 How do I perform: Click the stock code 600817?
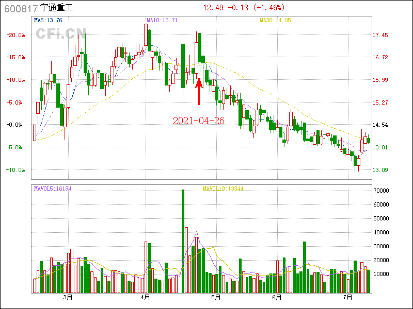pos(20,8)
